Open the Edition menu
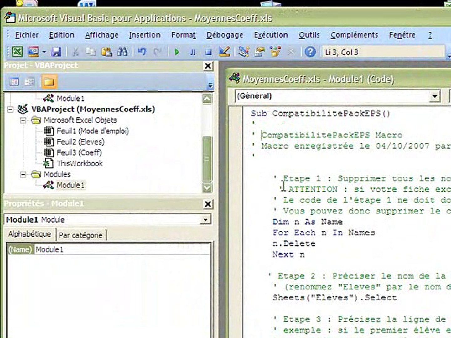The width and height of the screenshot is (451, 338). click(x=62, y=35)
